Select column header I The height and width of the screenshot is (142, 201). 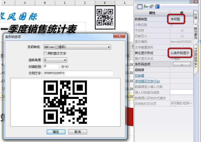tap(65, 3)
